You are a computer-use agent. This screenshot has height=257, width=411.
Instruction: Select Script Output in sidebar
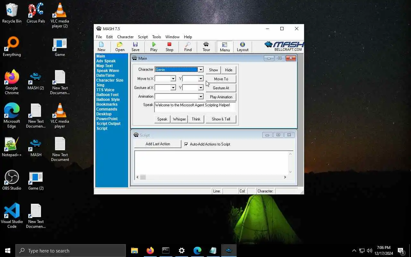[x=109, y=124]
